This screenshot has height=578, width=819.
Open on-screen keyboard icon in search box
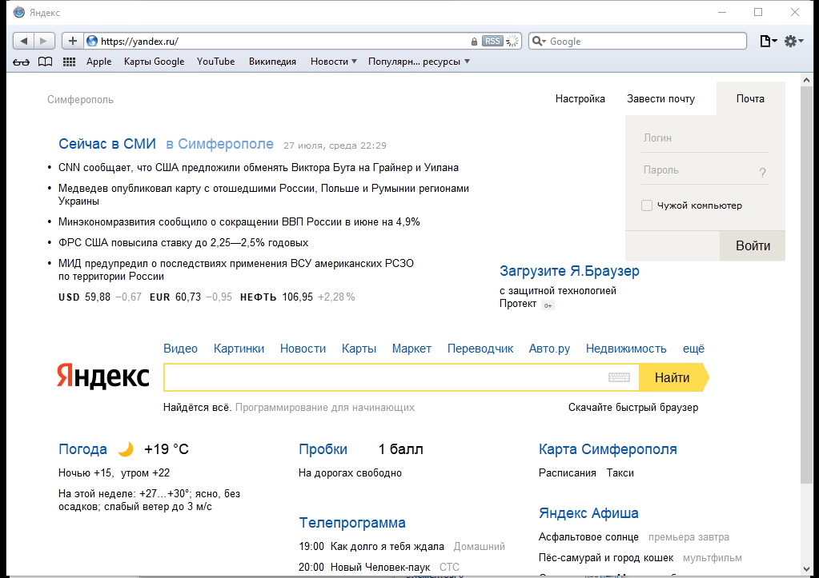tap(620, 377)
